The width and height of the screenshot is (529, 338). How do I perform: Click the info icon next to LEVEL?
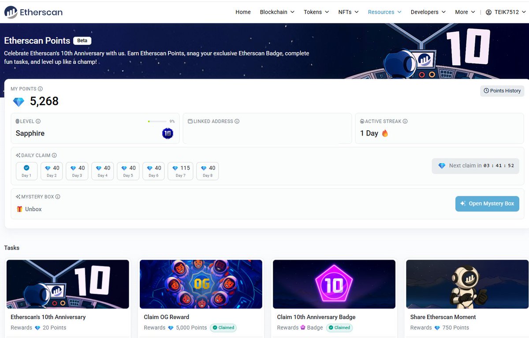(38, 121)
